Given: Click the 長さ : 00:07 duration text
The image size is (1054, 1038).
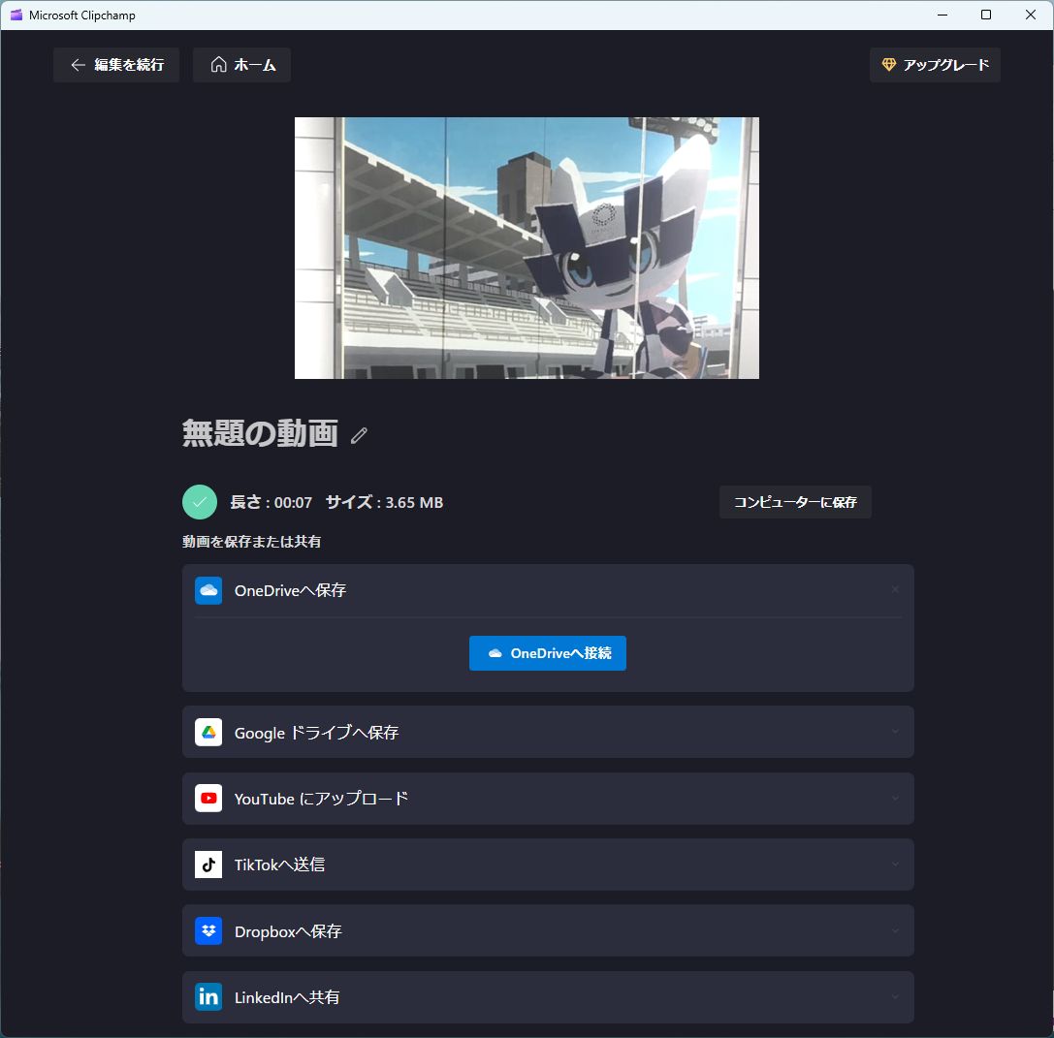Looking at the screenshot, I should pos(271,502).
